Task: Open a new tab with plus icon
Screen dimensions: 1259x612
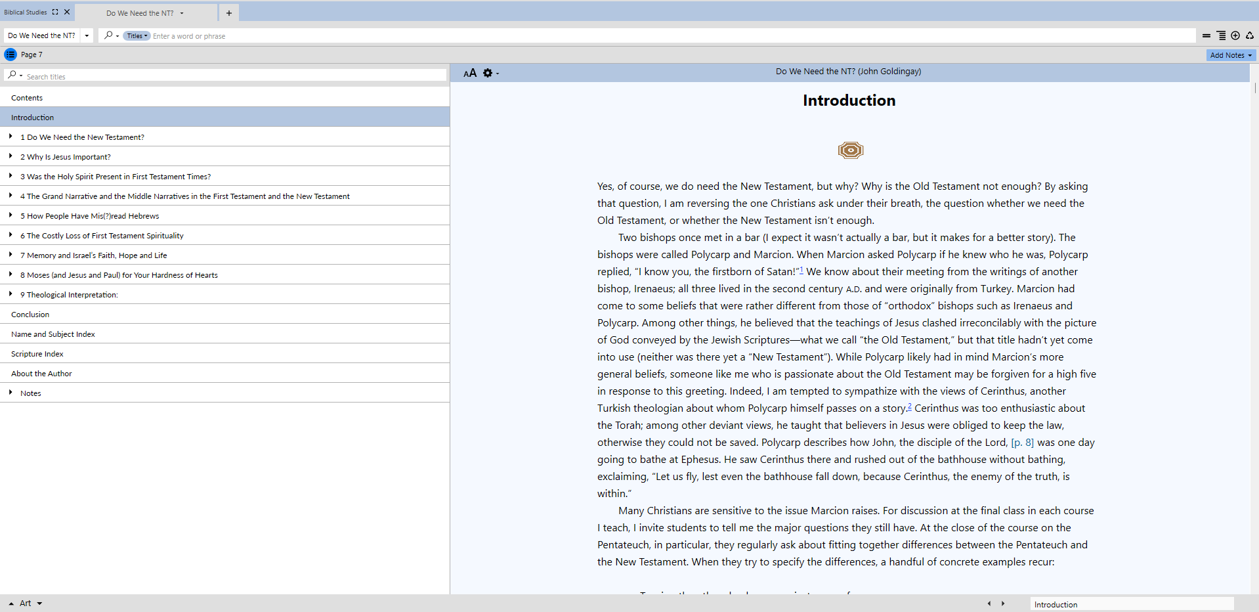Action: tap(229, 13)
